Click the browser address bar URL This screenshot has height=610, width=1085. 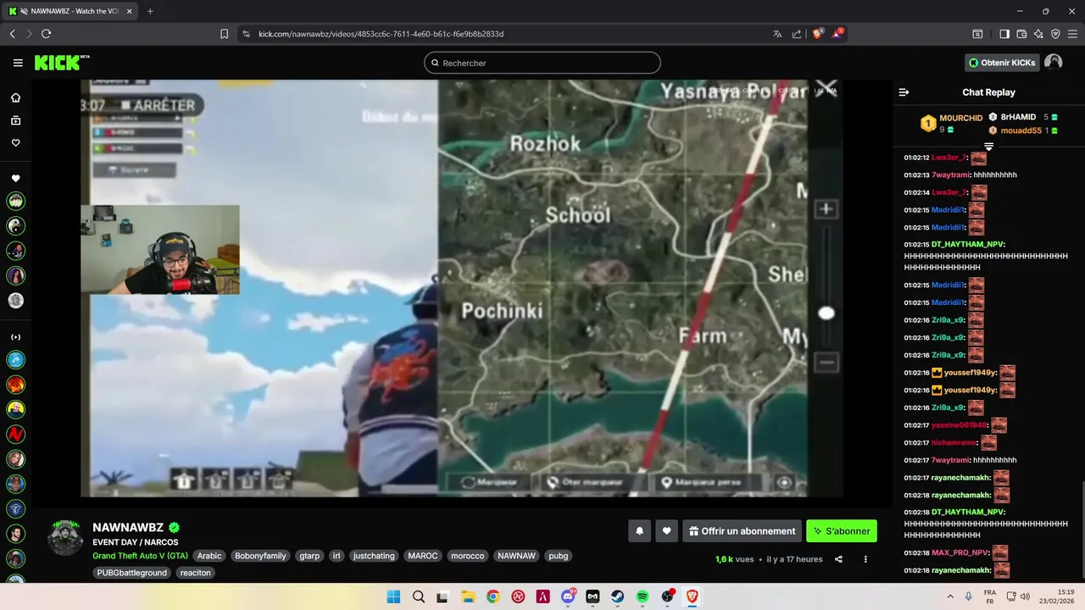click(381, 34)
